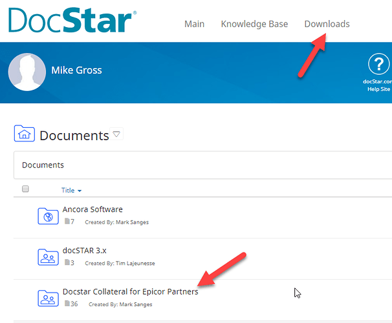Click Mike Gross profile avatar
The height and width of the screenshot is (323, 392).
[27, 72]
